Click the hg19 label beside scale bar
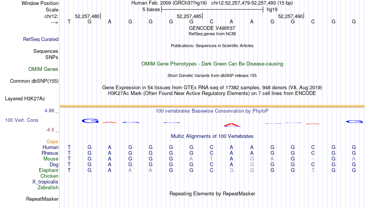The width and height of the screenshot is (365, 208). [x=272, y=10]
